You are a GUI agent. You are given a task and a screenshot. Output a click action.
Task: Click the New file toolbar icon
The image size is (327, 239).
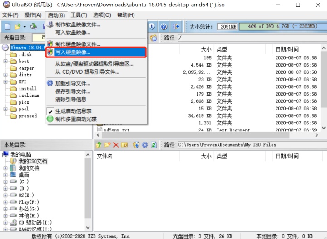click(x=8, y=26)
